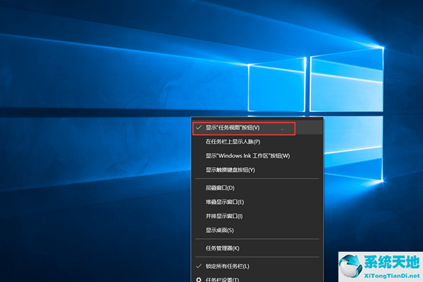Screen dimensions: 423x282
Task: Choose 堆叠显示窗口(E) menu entry
Action: [224, 202]
